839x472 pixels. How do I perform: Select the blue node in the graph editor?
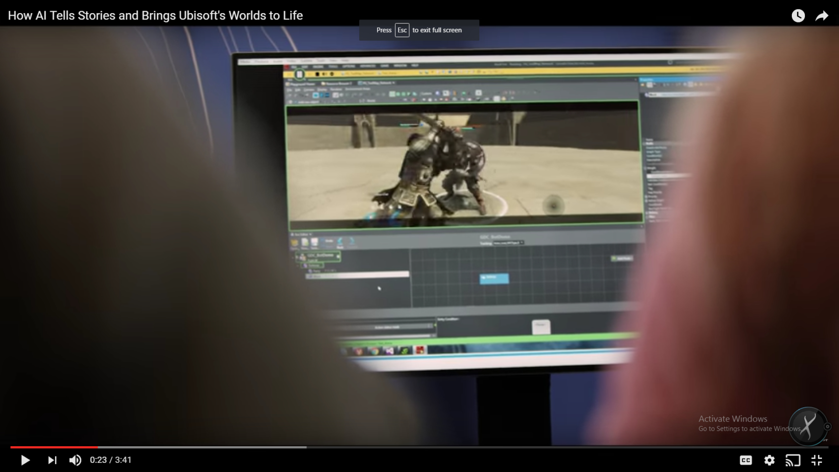[x=494, y=278]
